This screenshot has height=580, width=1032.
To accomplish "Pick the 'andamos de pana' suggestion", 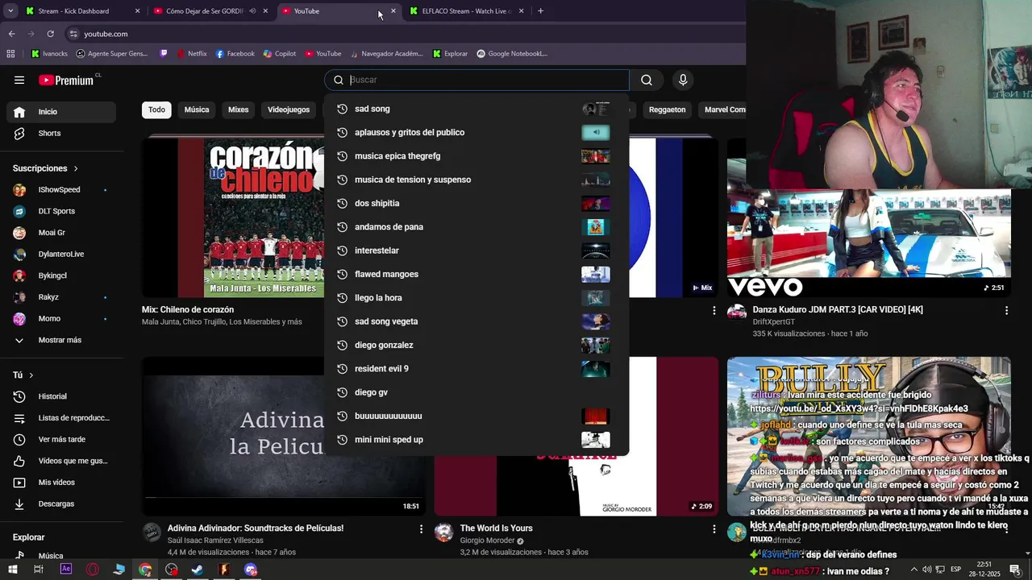I will click(x=476, y=227).
